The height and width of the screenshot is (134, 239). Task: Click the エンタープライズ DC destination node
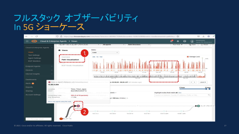[198, 106]
